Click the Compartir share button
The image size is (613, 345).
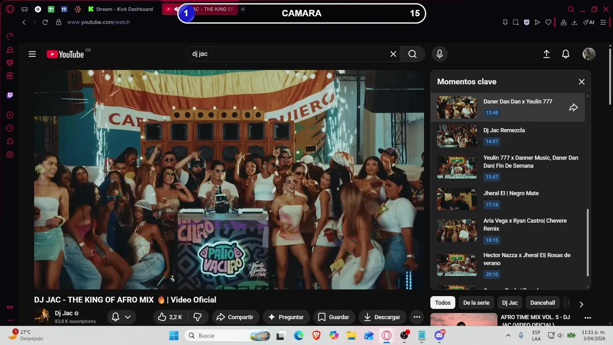coord(235,317)
